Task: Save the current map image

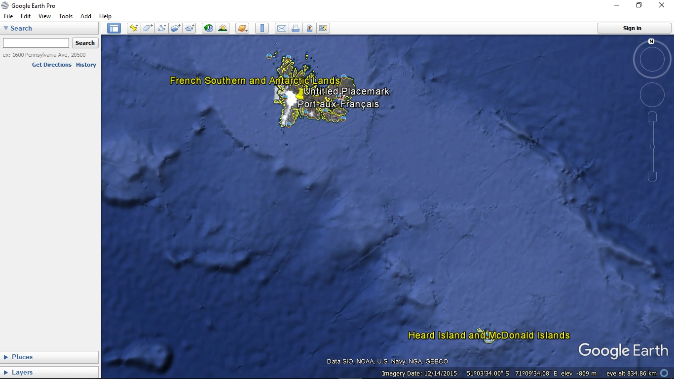Action: pos(323,28)
